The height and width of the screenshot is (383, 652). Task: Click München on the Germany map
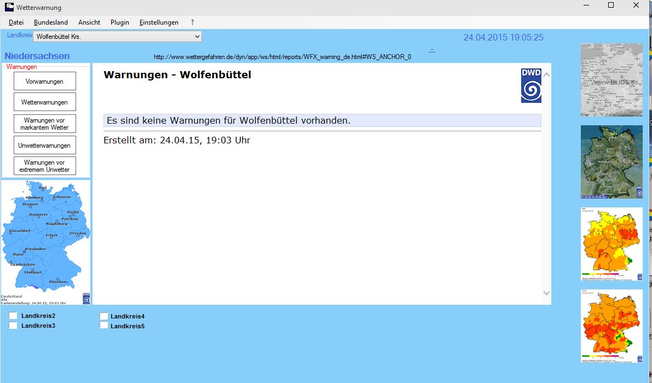[x=57, y=281]
